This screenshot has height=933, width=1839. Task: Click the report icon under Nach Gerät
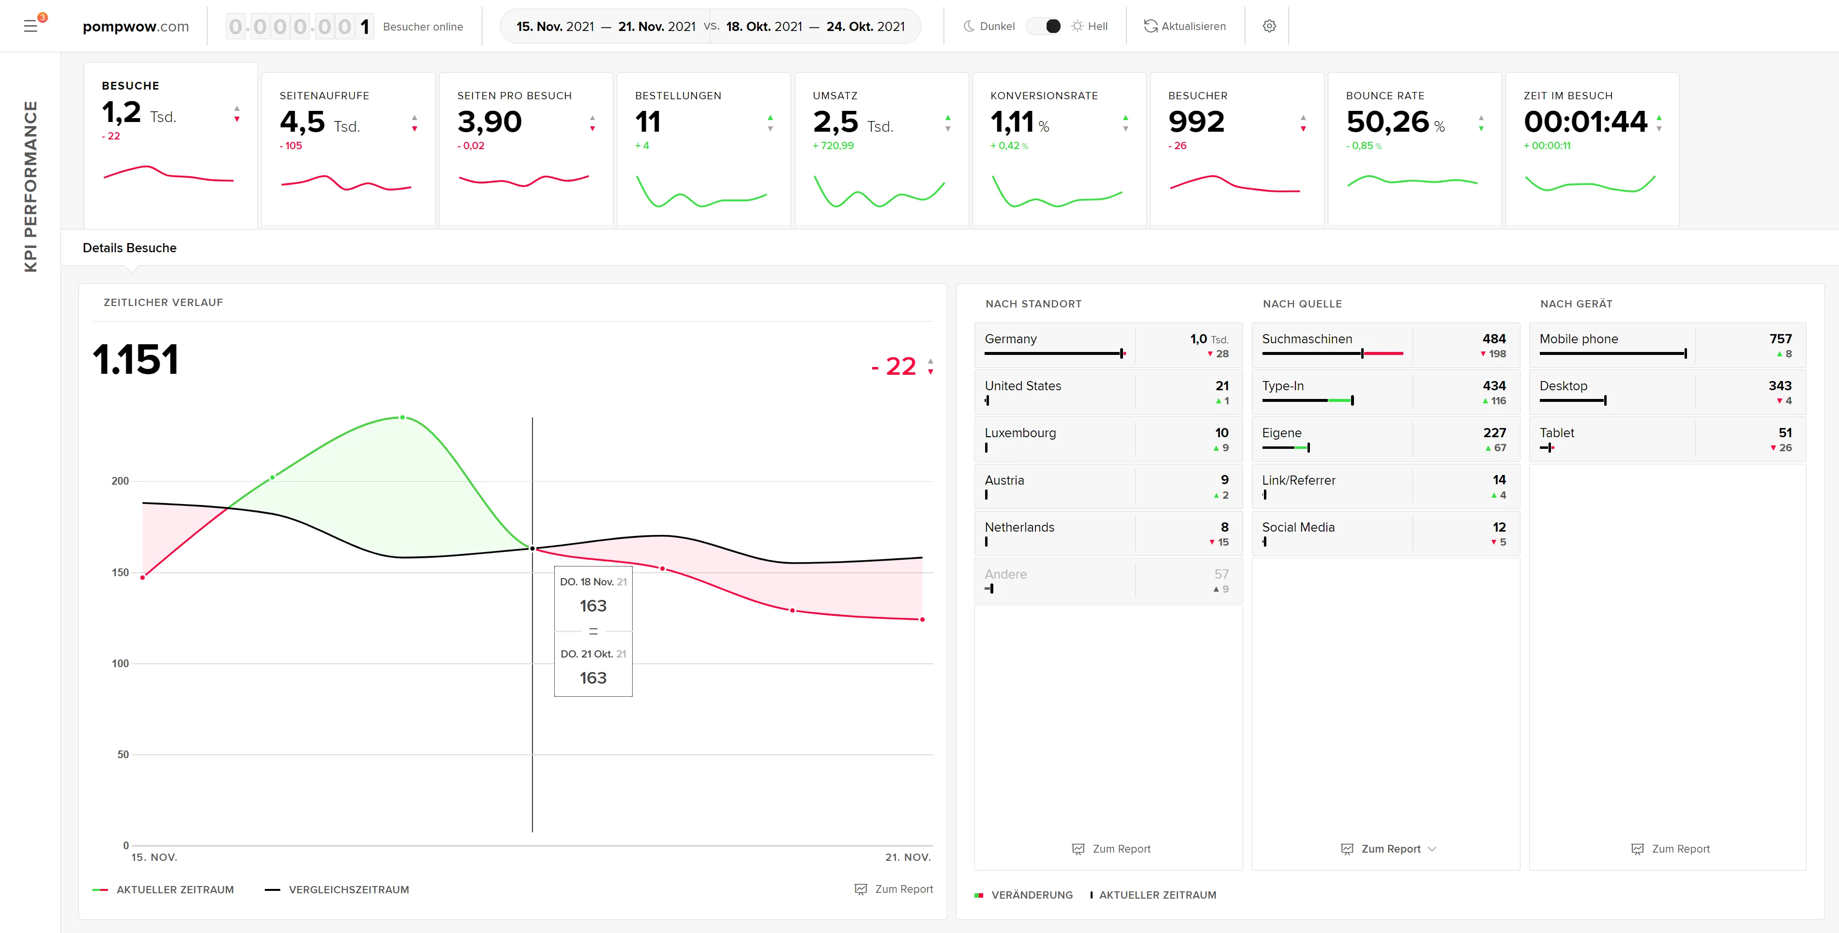tap(1638, 849)
